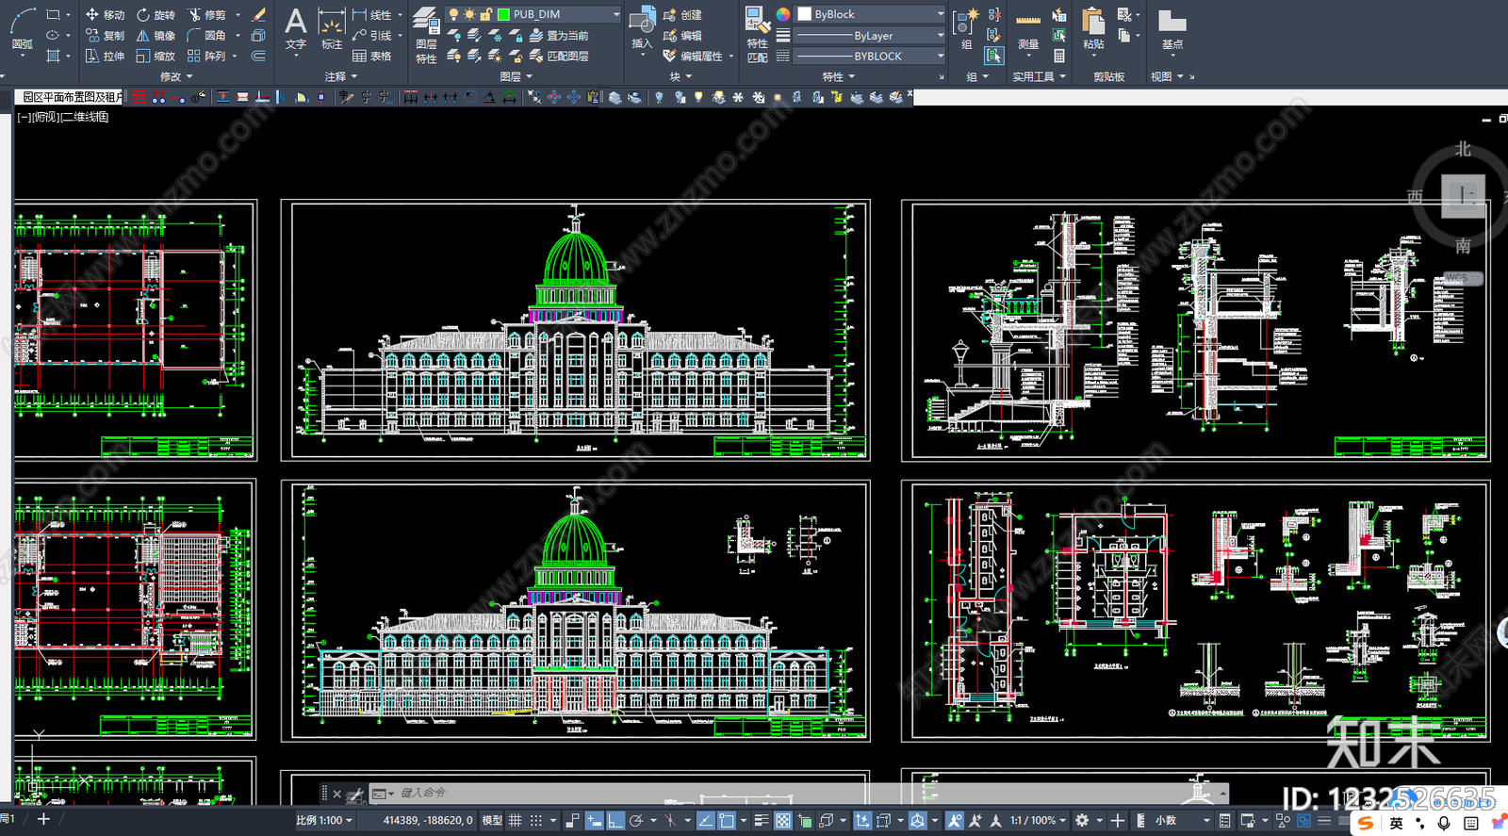Open the ByLayer linetype dropdown
1508x836 pixels.
(x=870, y=36)
